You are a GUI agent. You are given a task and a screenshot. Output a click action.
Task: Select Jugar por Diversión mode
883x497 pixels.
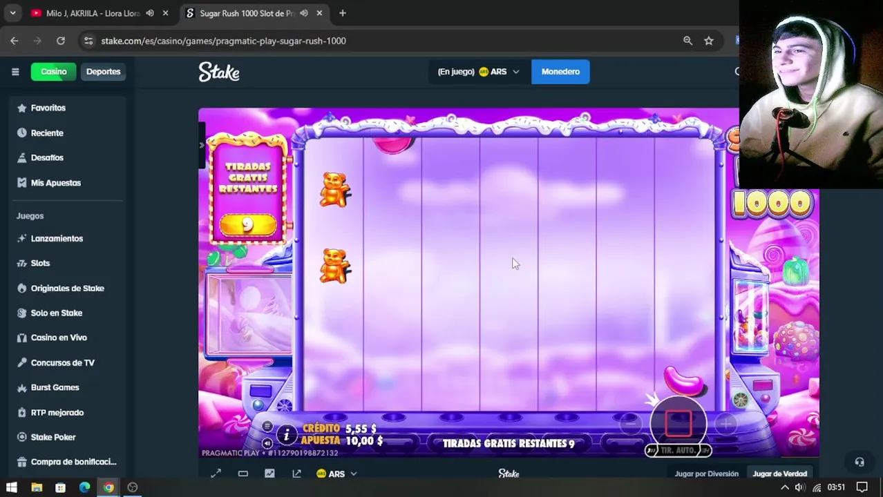[706, 474]
